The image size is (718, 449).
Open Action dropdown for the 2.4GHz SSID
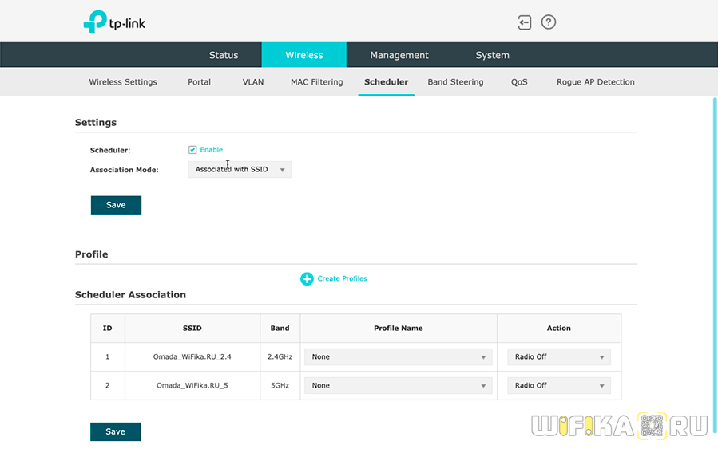[559, 357]
